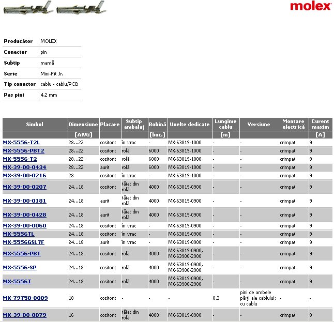Open the MX-39-00-0060 product link

(24, 226)
